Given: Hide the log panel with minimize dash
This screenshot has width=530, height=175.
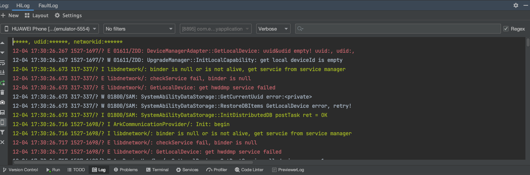Looking at the screenshot, I should [x=525, y=5].
